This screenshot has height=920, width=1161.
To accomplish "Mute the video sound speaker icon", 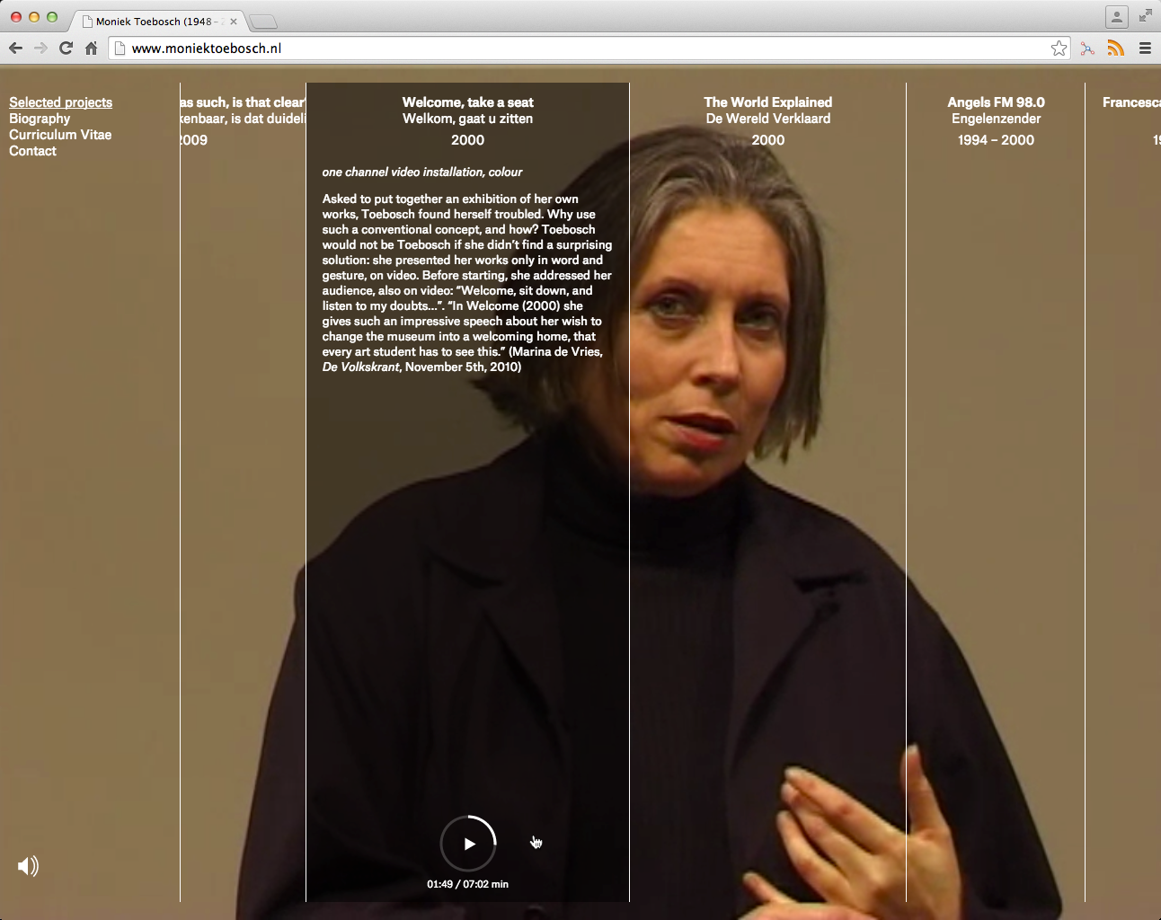I will [x=28, y=866].
